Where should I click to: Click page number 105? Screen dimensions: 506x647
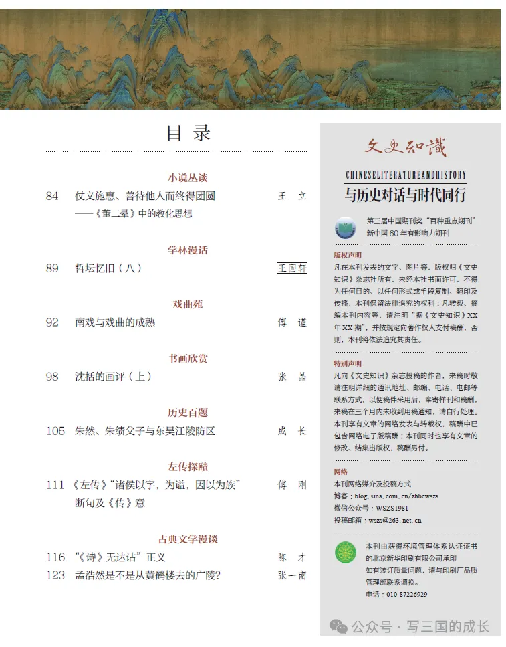click(55, 431)
